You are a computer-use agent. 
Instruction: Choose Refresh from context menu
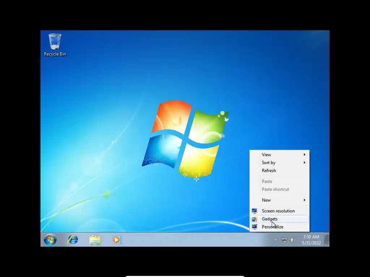pyautogui.click(x=280, y=171)
